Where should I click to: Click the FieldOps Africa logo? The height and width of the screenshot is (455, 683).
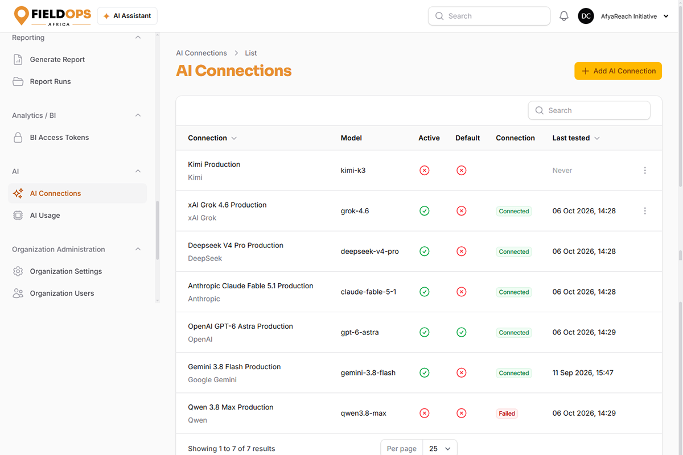pyautogui.click(x=52, y=16)
